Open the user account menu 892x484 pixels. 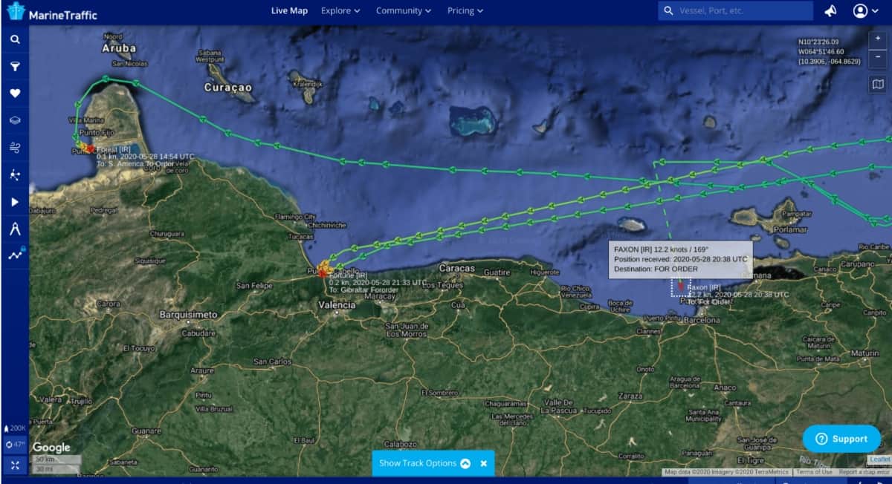(864, 11)
